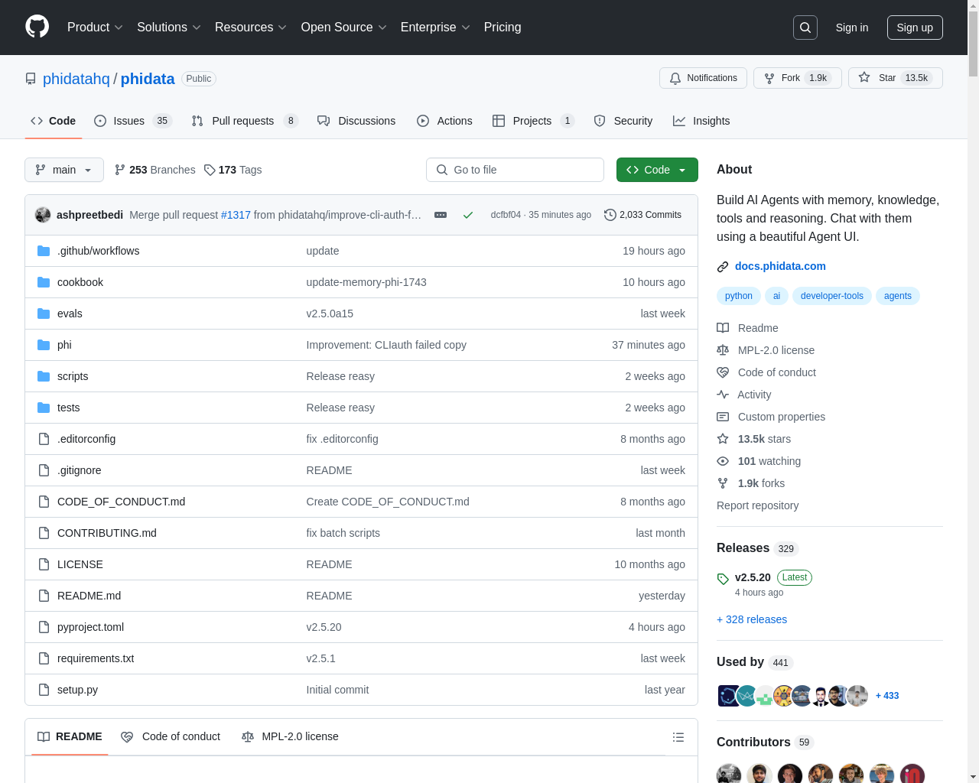Open the phi folder
This screenshot has height=783, width=979.
[x=64, y=345]
